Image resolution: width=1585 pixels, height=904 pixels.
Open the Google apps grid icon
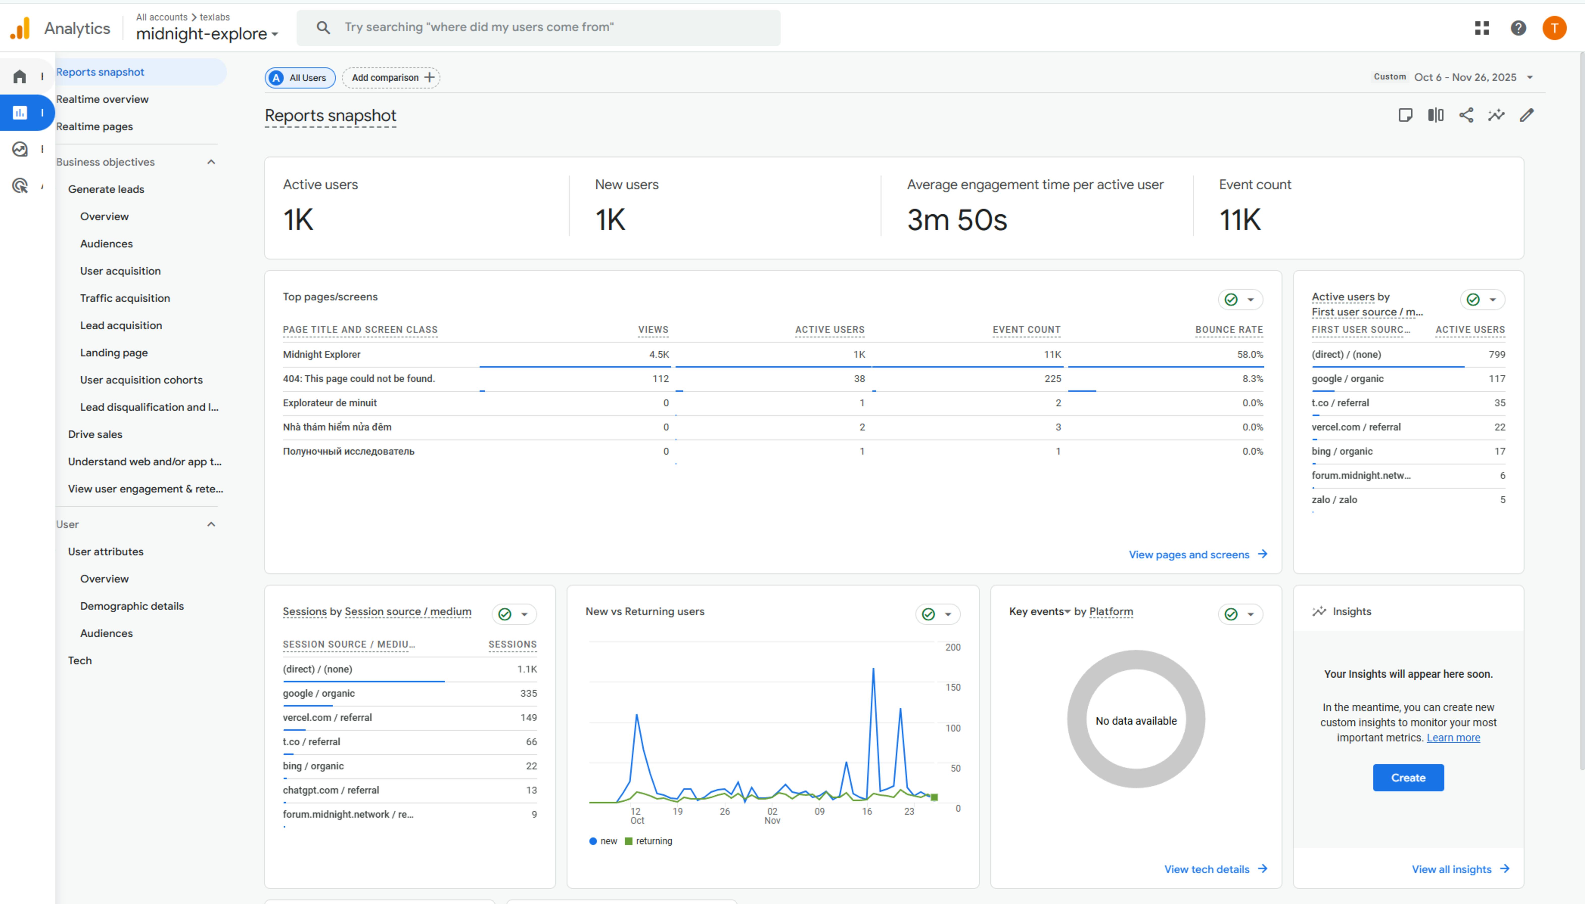point(1482,28)
